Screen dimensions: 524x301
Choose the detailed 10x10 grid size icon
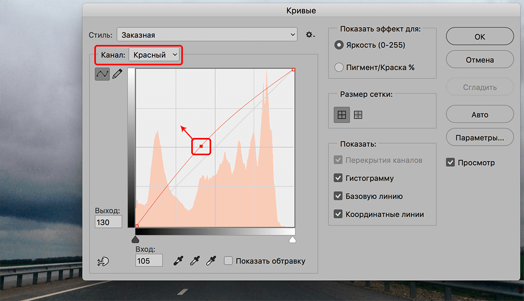(358, 115)
